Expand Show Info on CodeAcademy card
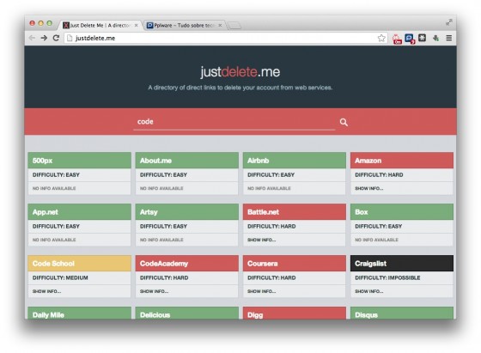Image resolution: width=481 pixels, height=353 pixels. [x=154, y=291]
